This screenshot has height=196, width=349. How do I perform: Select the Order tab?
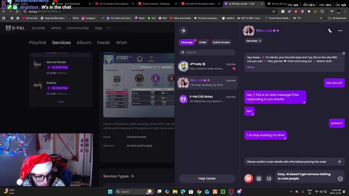203,42
